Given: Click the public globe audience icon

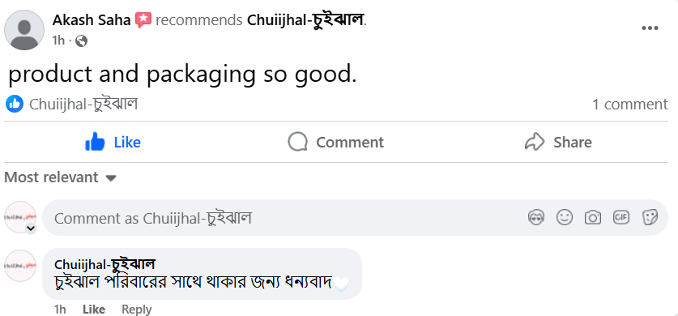Looking at the screenshot, I should pos(81,41).
